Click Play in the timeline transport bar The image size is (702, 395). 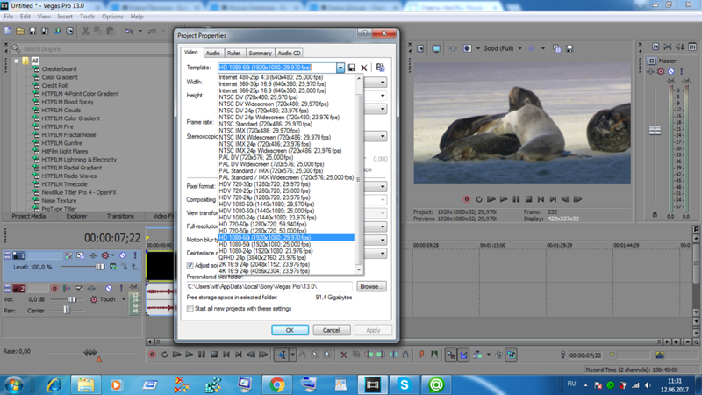189,355
